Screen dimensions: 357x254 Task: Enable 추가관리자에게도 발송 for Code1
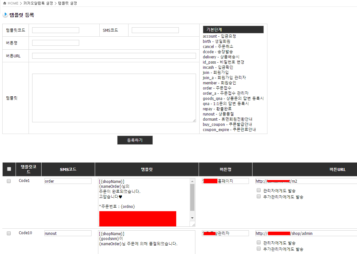pyautogui.click(x=259, y=197)
